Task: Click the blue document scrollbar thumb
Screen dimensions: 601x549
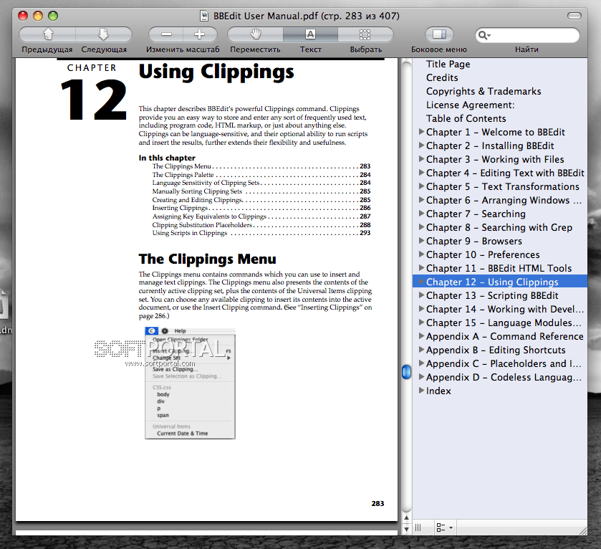Action: point(406,372)
